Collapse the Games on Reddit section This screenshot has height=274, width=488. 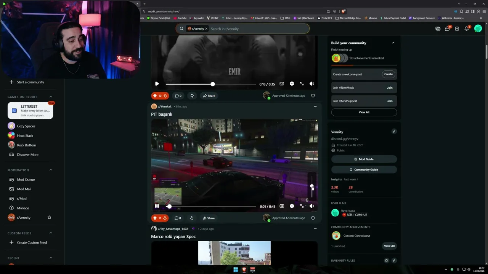click(x=51, y=97)
